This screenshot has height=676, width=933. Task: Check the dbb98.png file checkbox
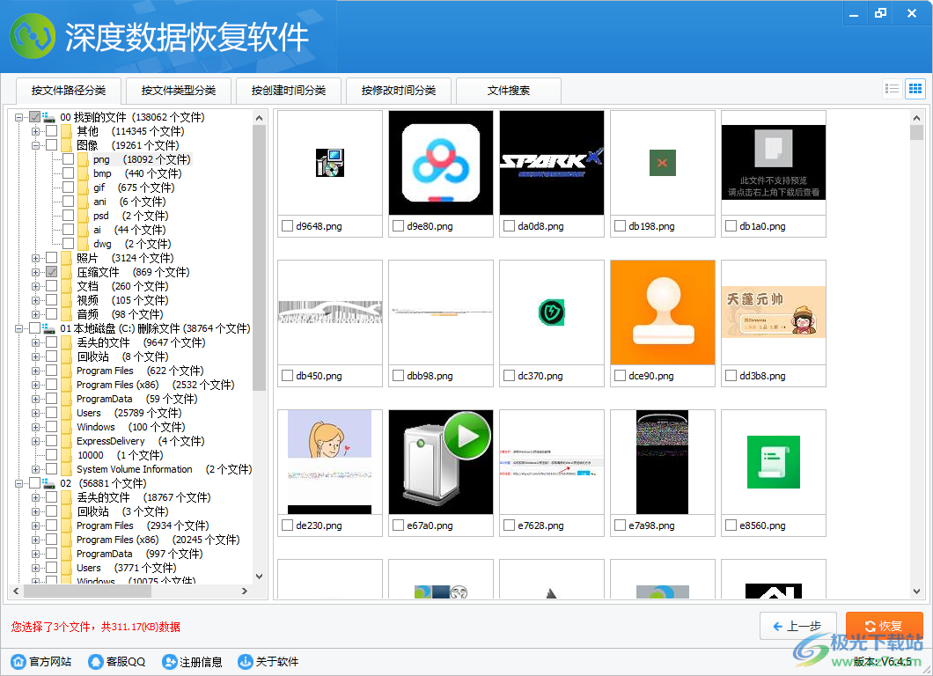coord(398,376)
